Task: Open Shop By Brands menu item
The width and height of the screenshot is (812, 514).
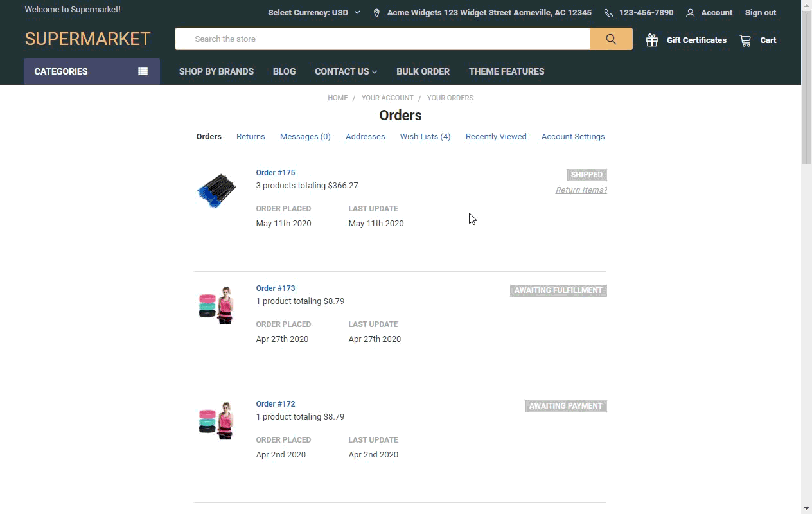Action: pyautogui.click(x=216, y=71)
